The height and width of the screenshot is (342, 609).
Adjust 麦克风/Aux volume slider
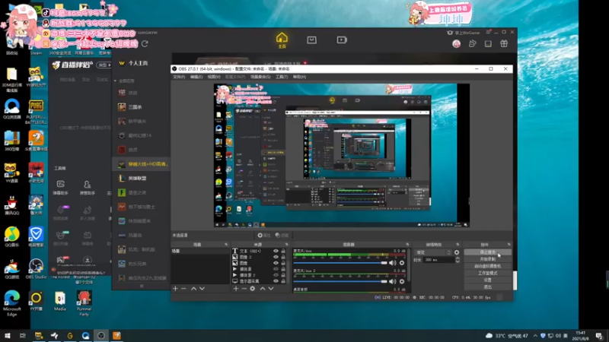click(340, 263)
